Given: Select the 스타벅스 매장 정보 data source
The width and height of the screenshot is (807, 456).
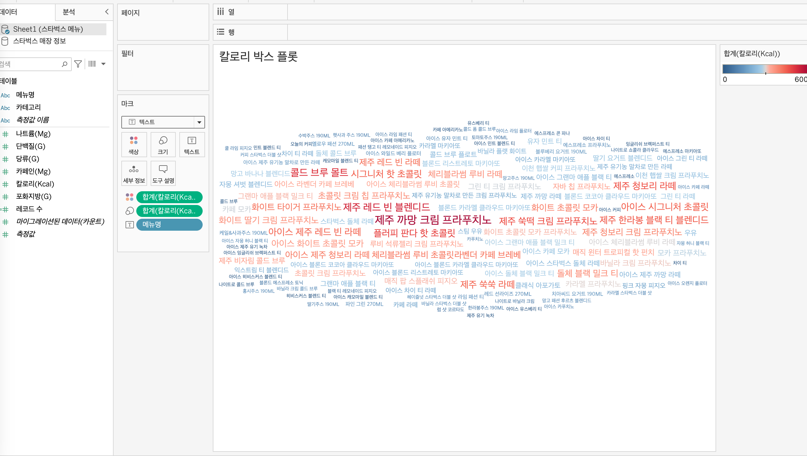Looking at the screenshot, I should coord(39,41).
